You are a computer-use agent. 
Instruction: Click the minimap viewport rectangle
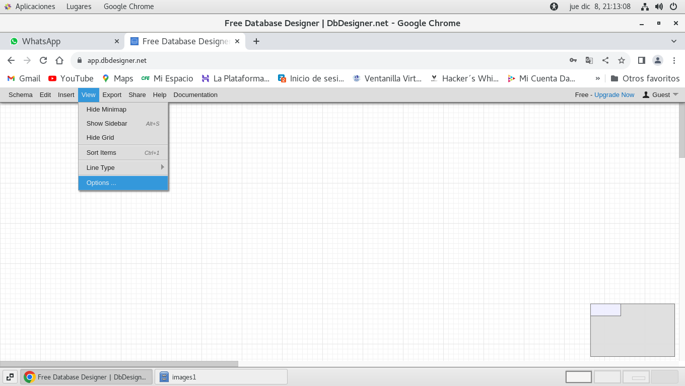(x=605, y=310)
